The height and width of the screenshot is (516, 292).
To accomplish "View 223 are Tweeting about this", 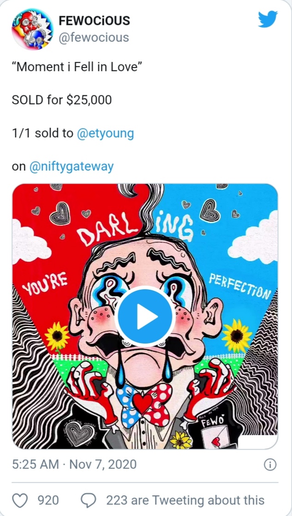I will pyautogui.click(x=185, y=500).
